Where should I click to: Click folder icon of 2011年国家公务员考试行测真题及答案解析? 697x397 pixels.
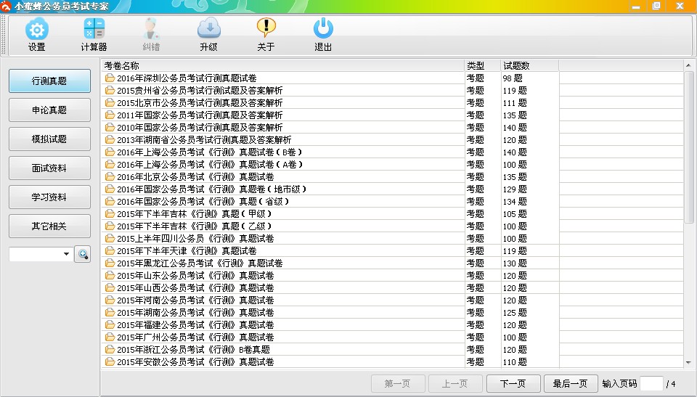[x=110, y=115]
